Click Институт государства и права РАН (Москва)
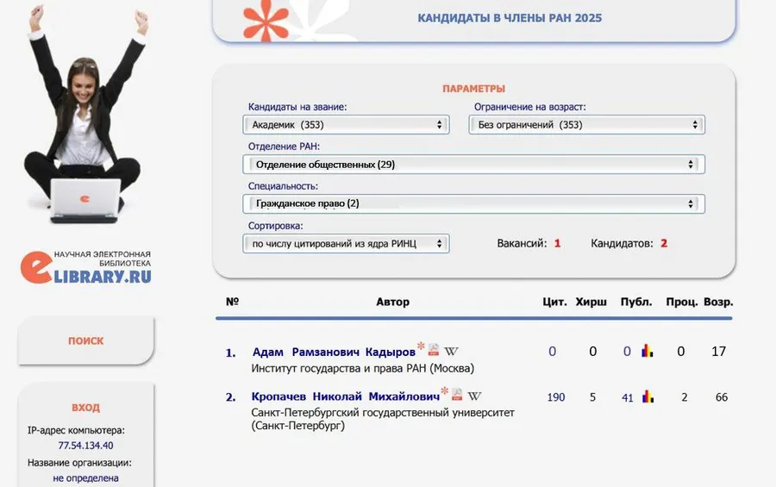776x487 pixels. coord(363,368)
